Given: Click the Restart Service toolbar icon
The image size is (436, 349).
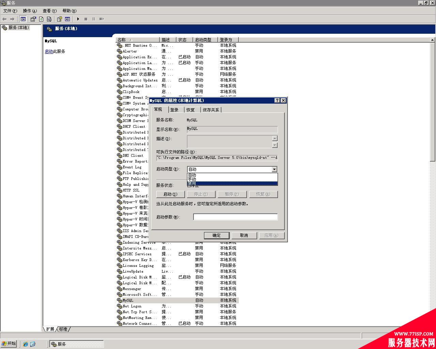Looking at the screenshot, I should 102,19.
